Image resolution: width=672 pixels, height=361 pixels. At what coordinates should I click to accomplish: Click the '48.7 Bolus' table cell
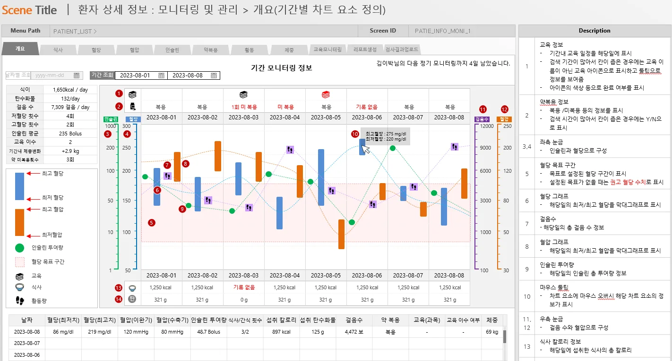tap(209, 332)
